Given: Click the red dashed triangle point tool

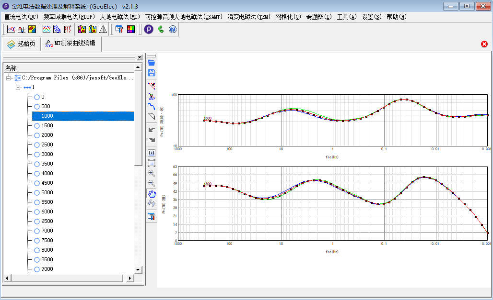Looking at the screenshot, I should click(x=152, y=86).
